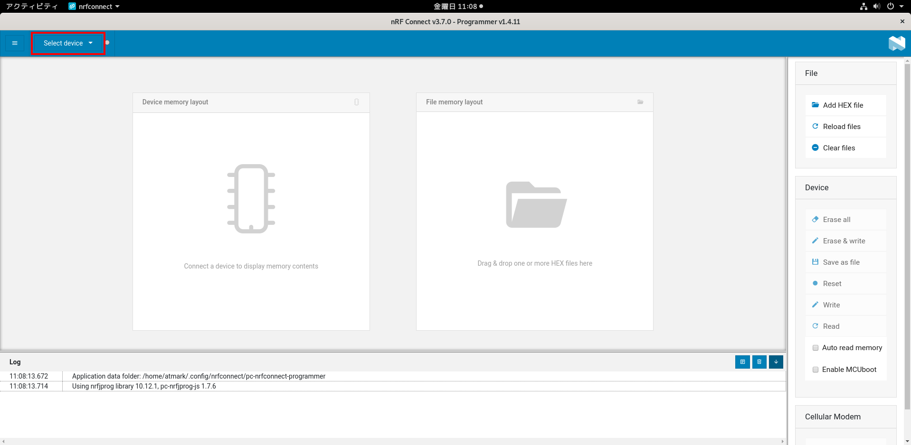The width and height of the screenshot is (911, 445).
Task: Click the chip icon in Device memory layout header
Action: click(357, 102)
